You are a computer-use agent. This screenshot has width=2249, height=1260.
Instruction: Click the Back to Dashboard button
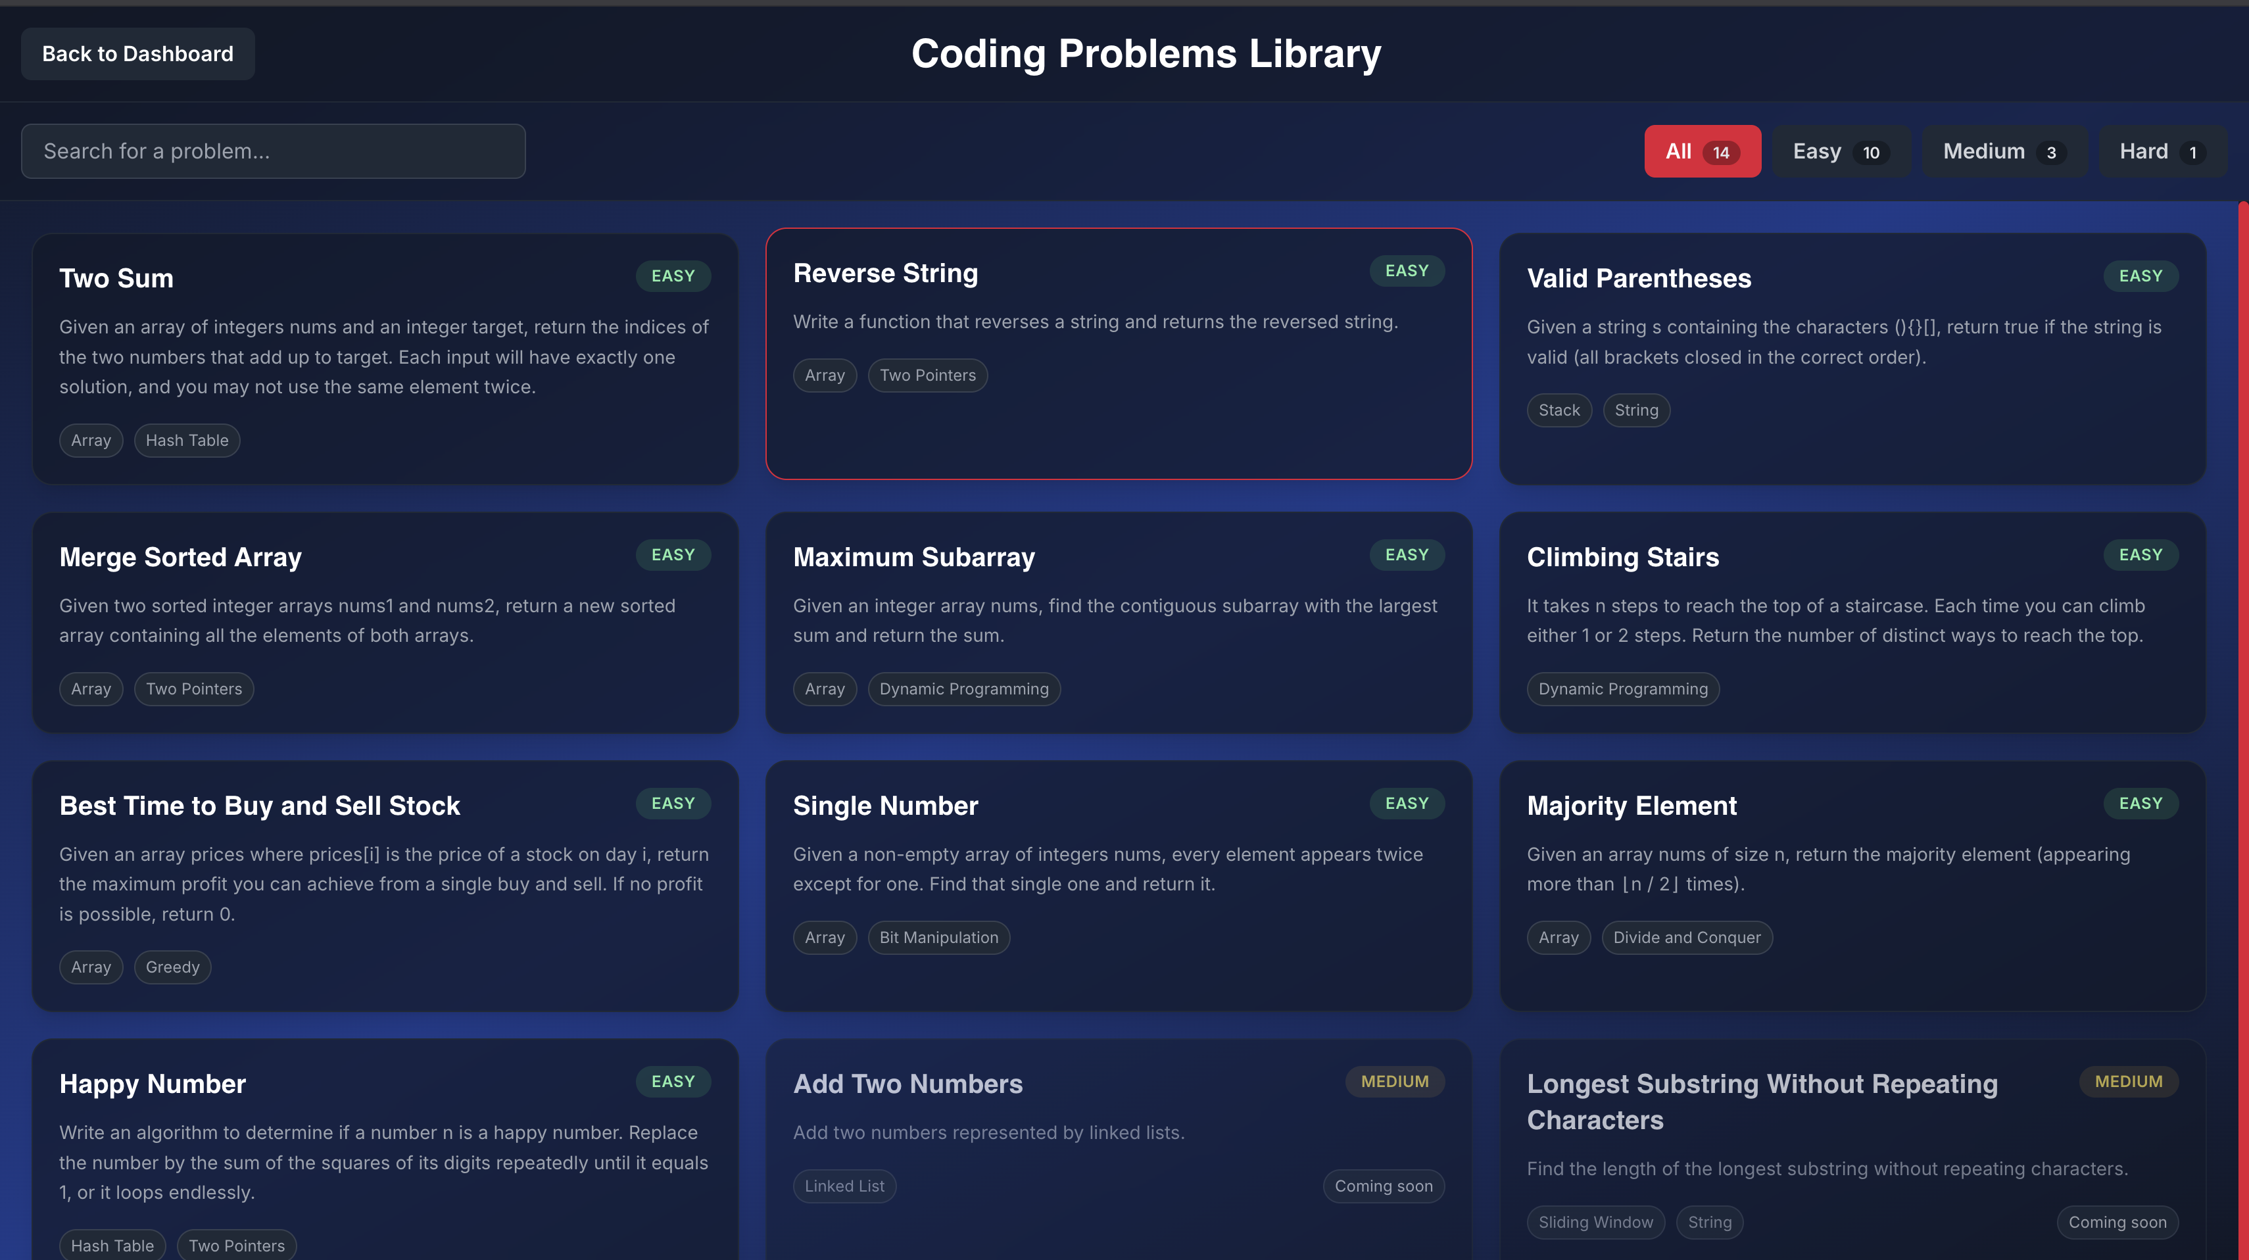[x=137, y=54]
